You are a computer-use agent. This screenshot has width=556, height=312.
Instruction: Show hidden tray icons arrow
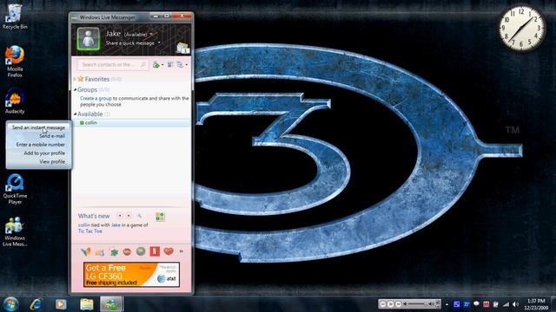pos(447,304)
